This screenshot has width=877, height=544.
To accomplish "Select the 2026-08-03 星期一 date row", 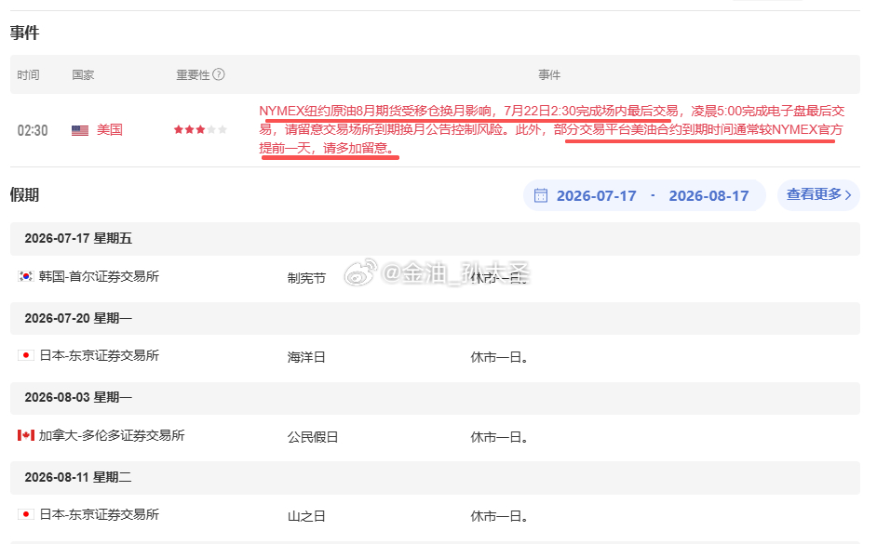I will pos(435,398).
